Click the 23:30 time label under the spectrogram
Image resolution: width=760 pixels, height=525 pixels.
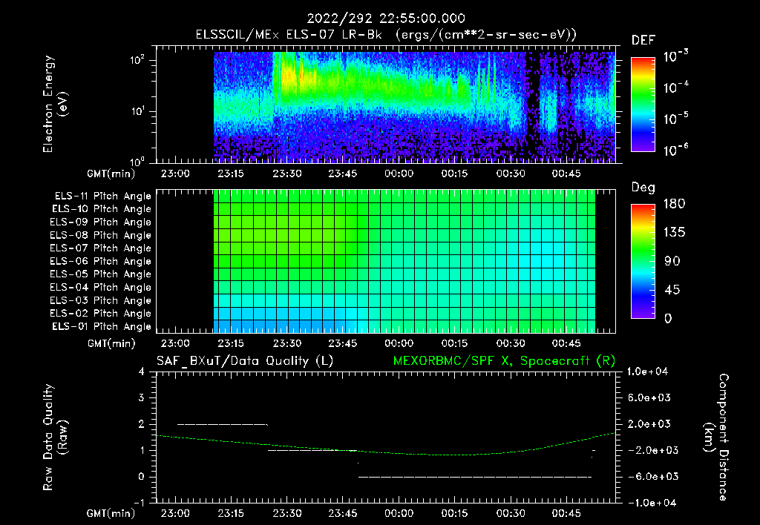click(287, 174)
